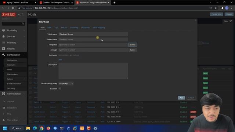Open the Value mapping tab
235x132 pixels.
click(x=99, y=28)
